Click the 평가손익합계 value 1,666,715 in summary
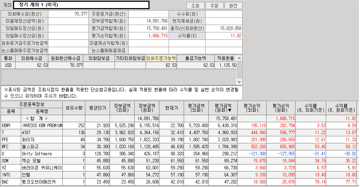The height and width of the screenshot is (187, 360). pyautogui.click(x=158, y=36)
